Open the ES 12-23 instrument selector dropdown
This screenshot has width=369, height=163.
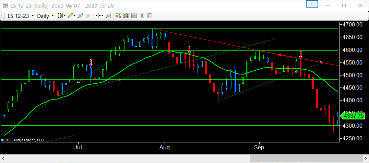(21, 16)
